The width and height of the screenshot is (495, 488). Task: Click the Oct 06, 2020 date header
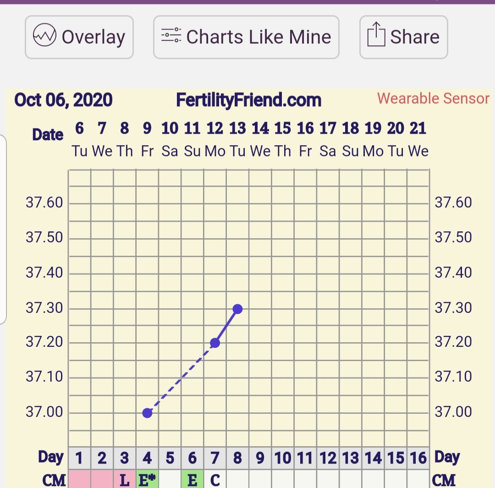(x=63, y=100)
